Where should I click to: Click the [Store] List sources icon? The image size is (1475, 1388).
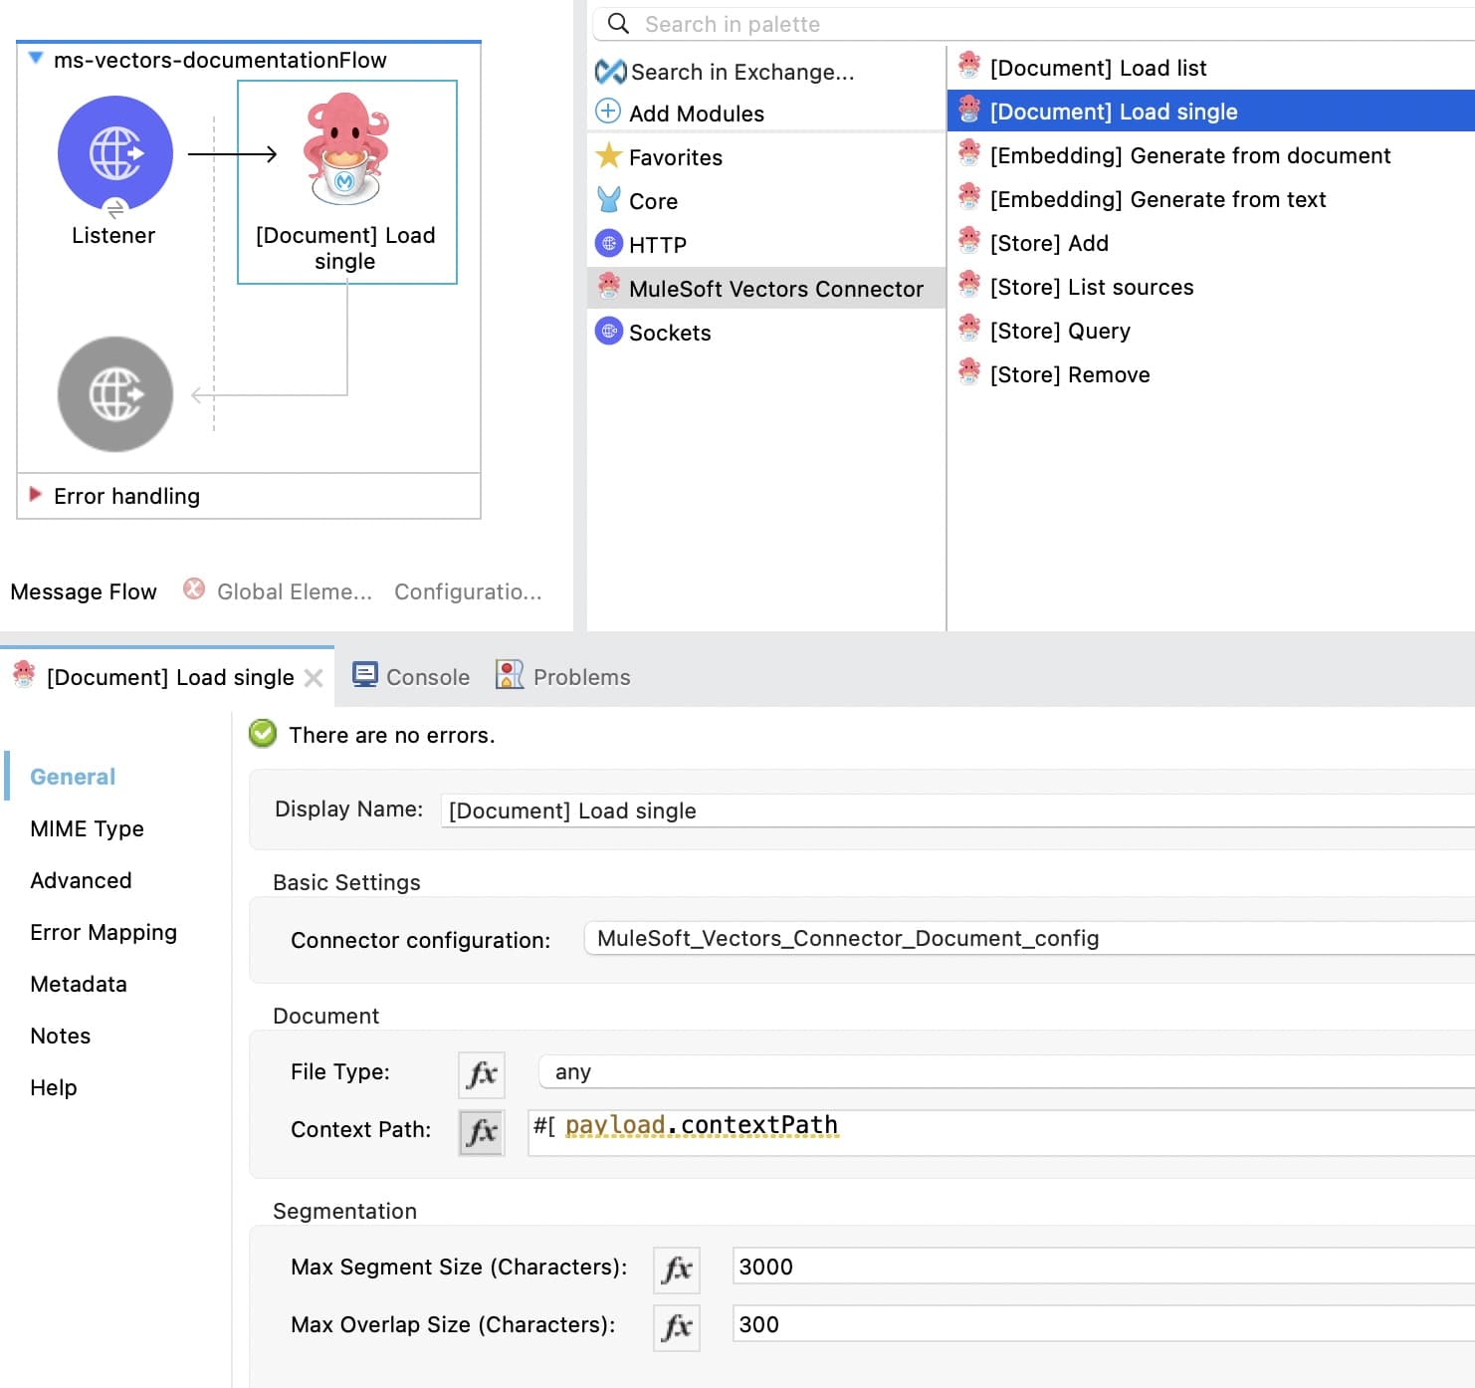(969, 285)
